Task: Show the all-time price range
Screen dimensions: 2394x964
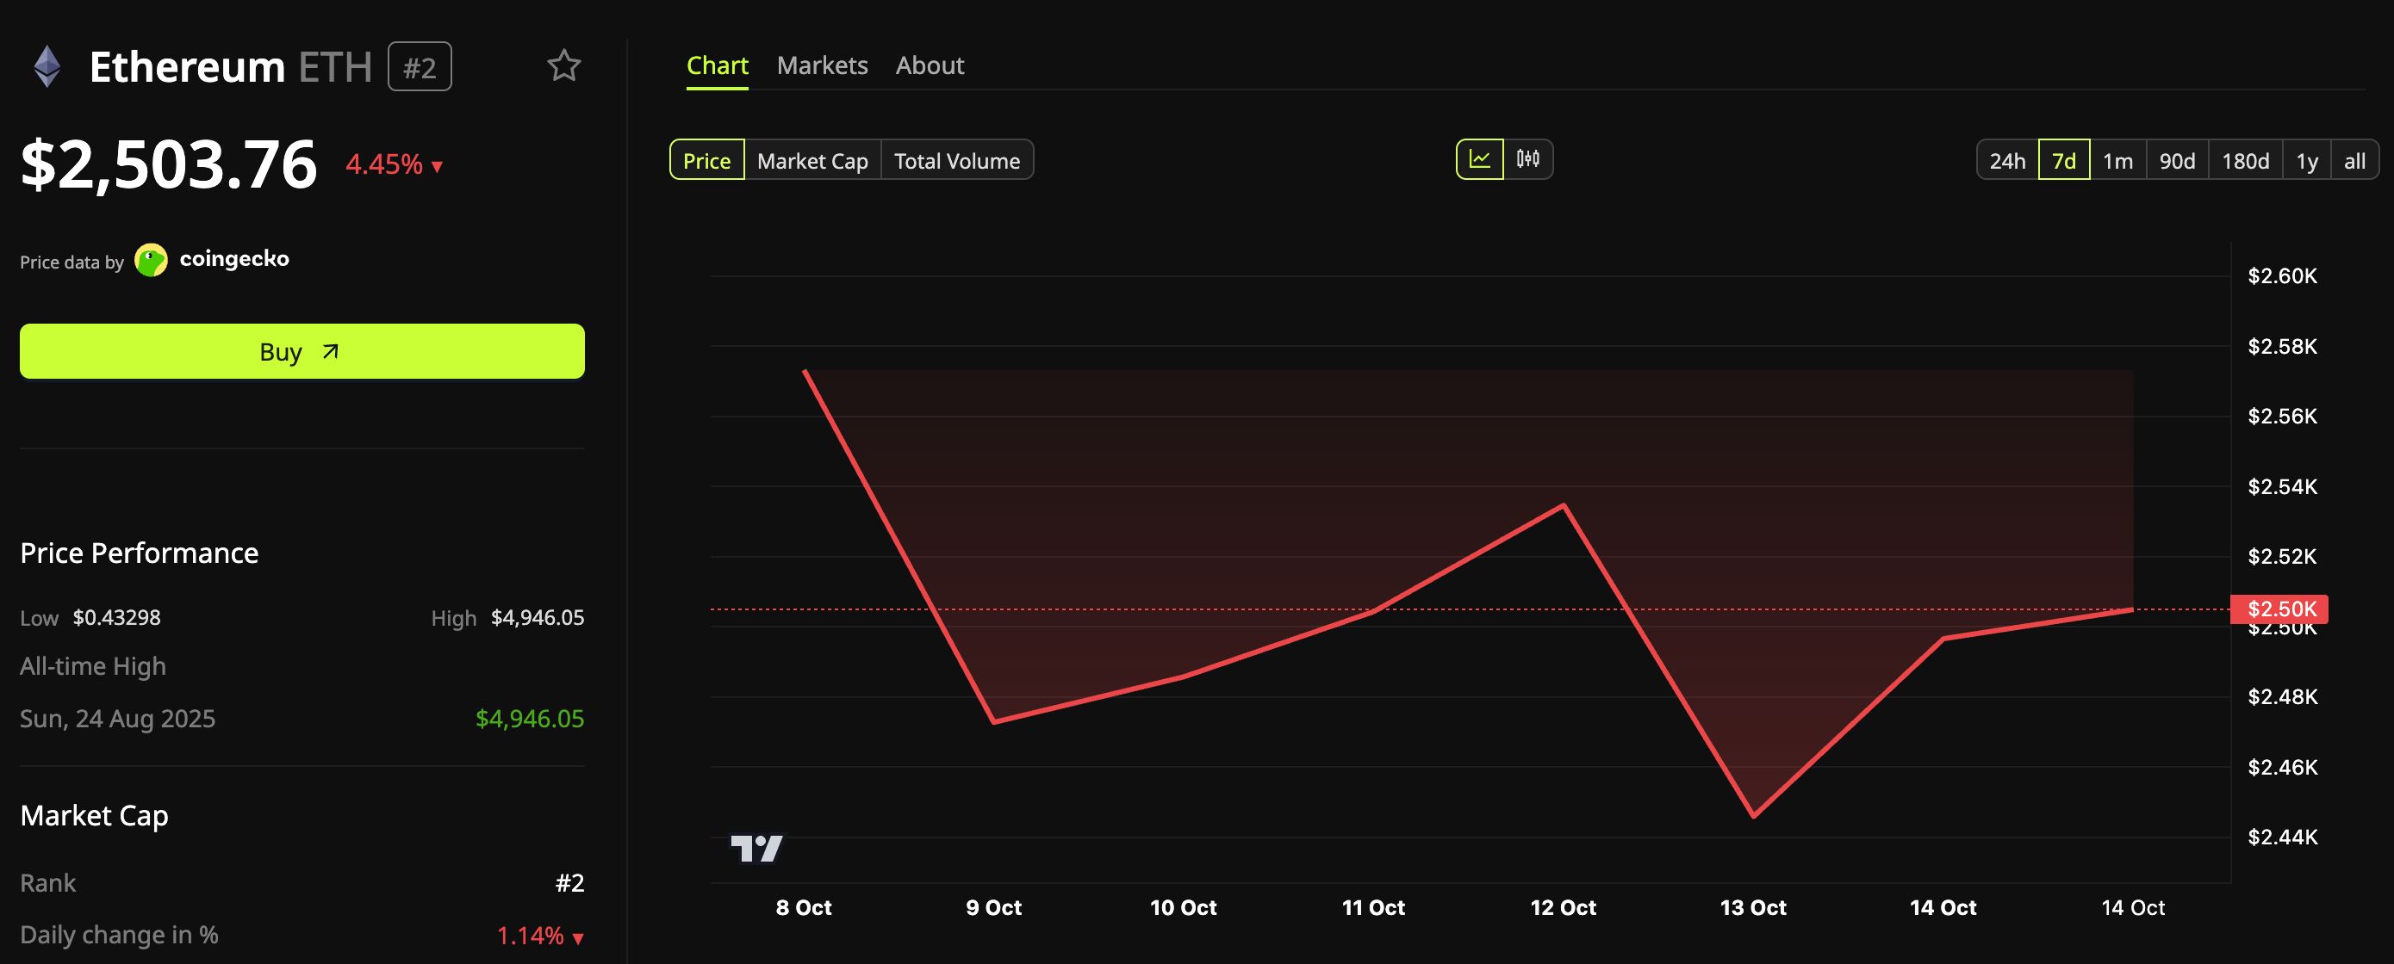Action: (x=2354, y=160)
